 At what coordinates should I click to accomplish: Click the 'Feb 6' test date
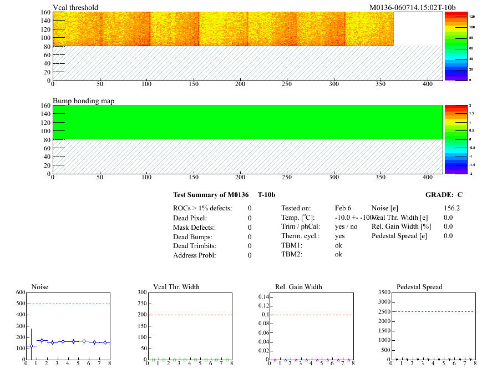[343, 208]
